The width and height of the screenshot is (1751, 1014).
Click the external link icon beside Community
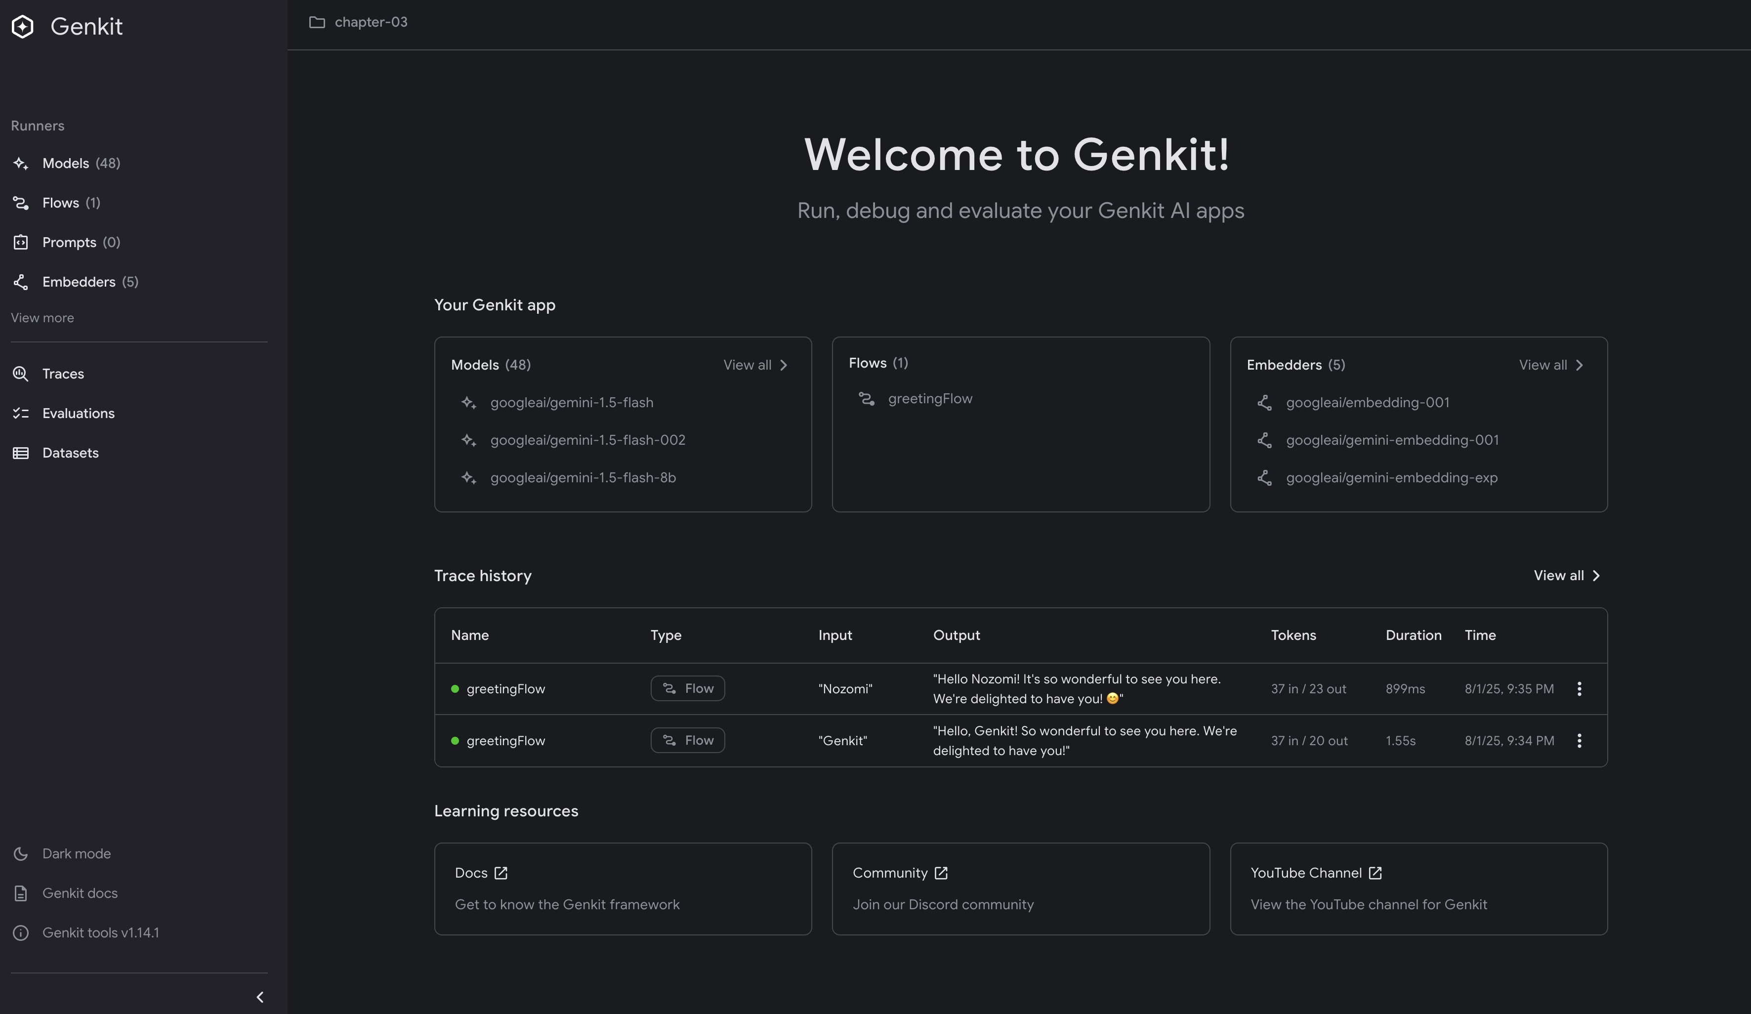tap(941, 874)
